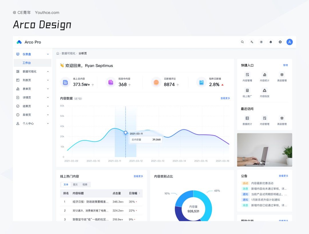
Task: Click the user avatar A
Action: pyautogui.click(x=290, y=42)
